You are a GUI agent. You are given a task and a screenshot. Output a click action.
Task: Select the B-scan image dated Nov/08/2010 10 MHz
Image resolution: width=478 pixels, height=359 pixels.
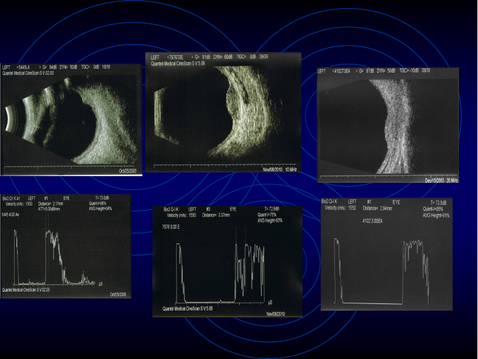coord(223,113)
